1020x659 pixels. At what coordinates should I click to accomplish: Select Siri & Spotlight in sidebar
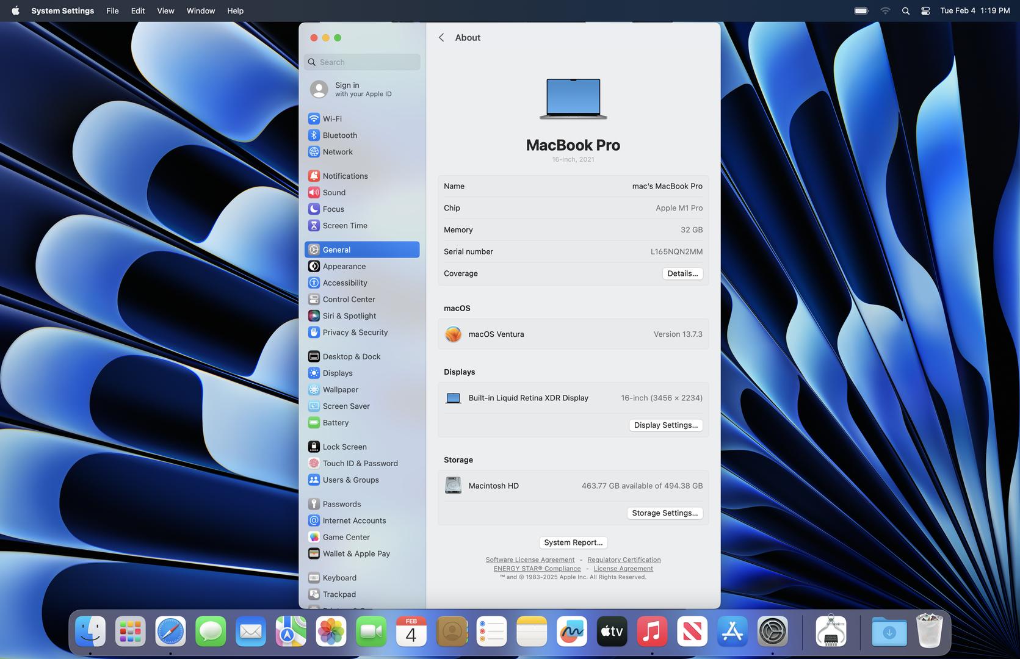coord(362,315)
